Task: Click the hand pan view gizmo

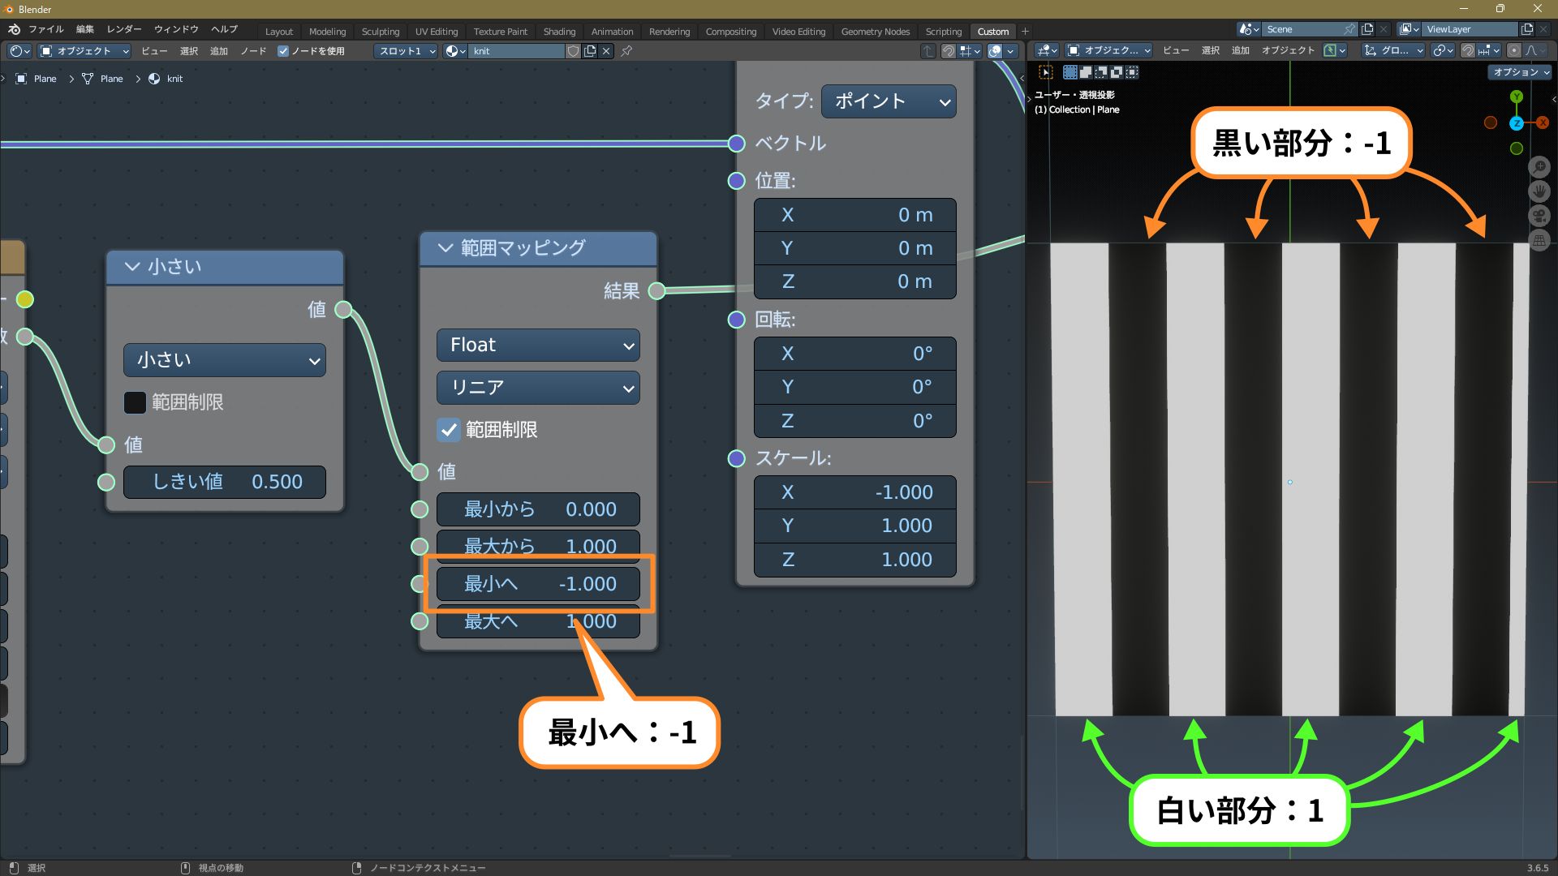Action: [x=1539, y=191]
